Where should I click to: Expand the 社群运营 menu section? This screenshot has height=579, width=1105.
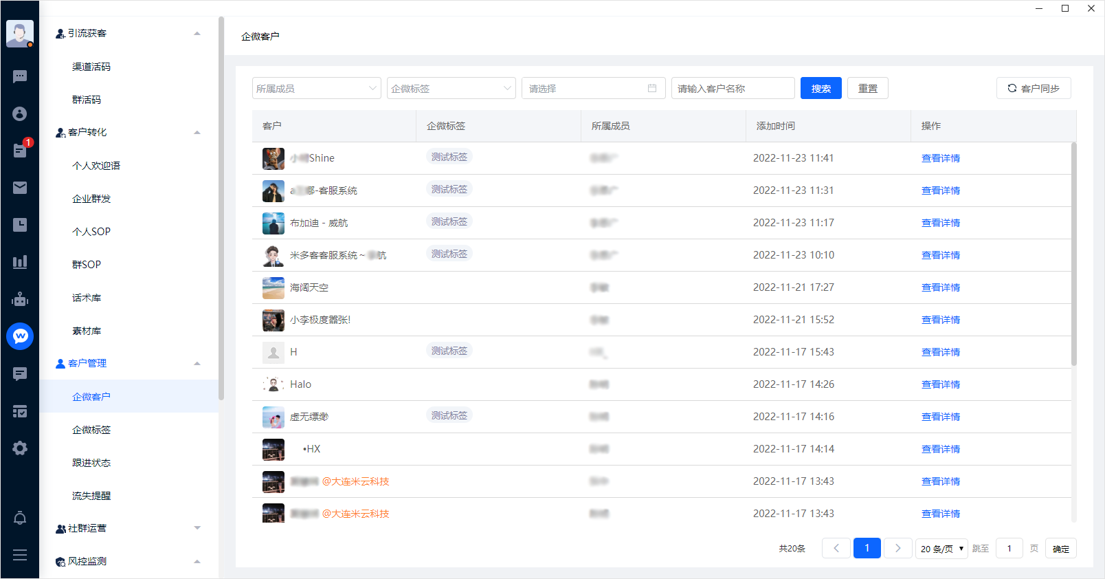click(x=197, y=528)
